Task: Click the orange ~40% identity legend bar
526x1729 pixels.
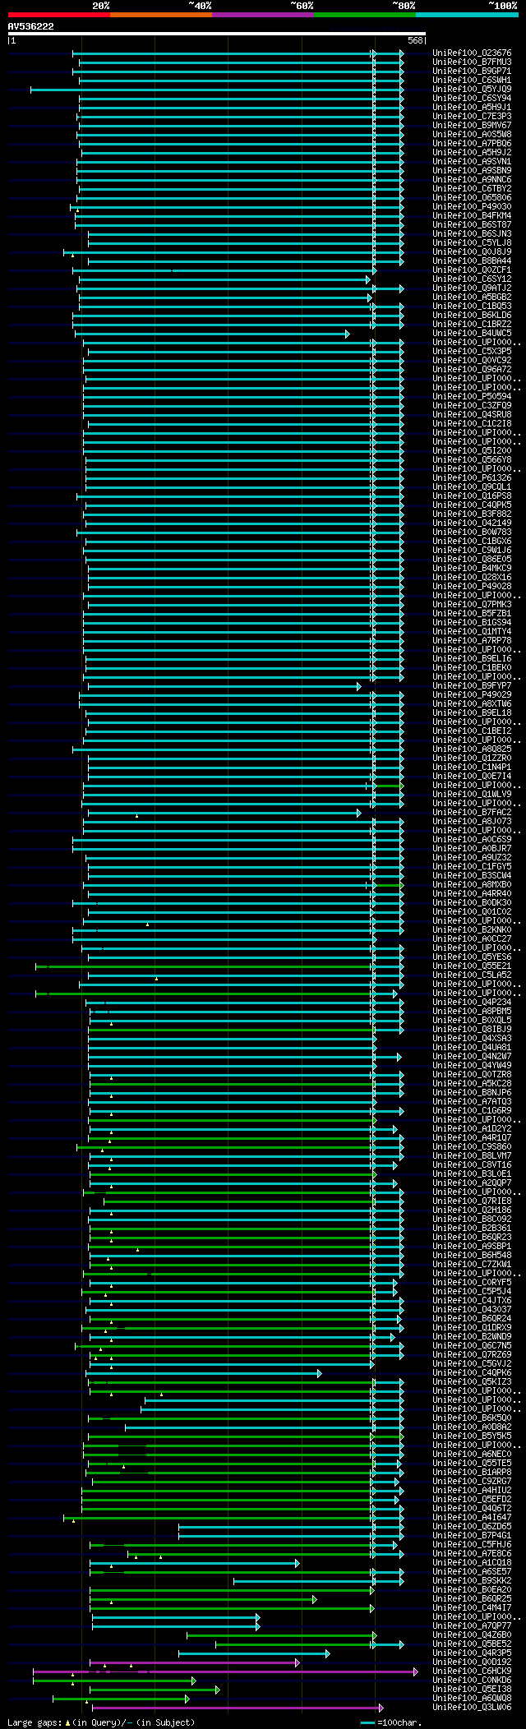Action: coord(161,15)
